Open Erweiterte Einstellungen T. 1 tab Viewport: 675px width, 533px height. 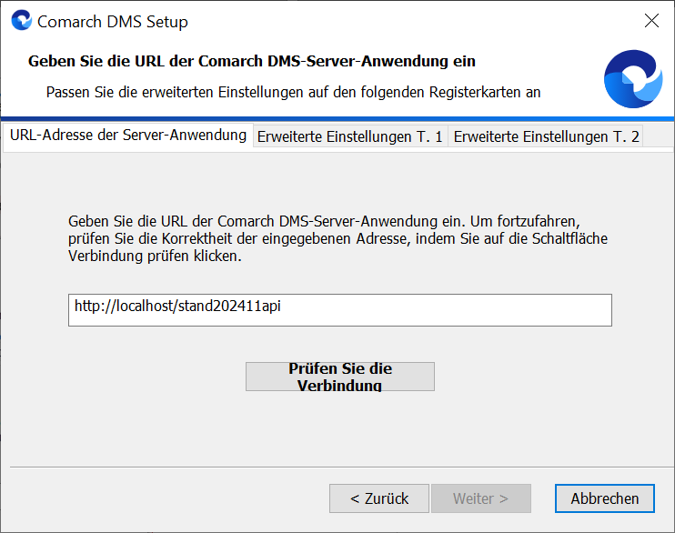pos(350,136)
